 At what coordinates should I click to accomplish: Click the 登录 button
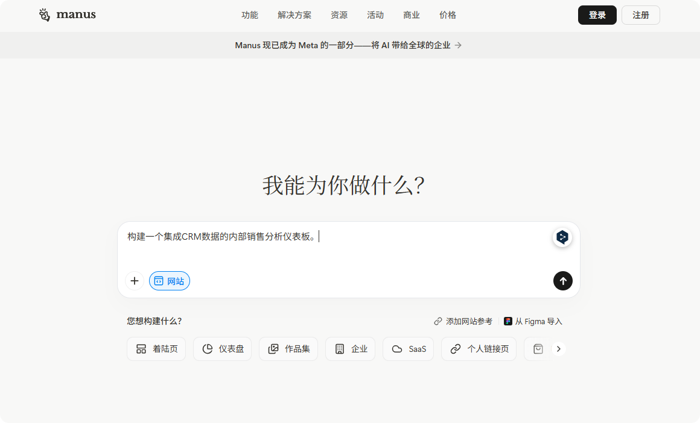pos(597,15)
